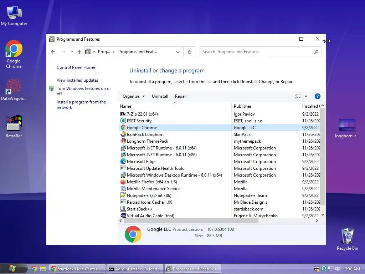Click Programs and Features taskbar button

pyautogui.click(x=193, y=269)
